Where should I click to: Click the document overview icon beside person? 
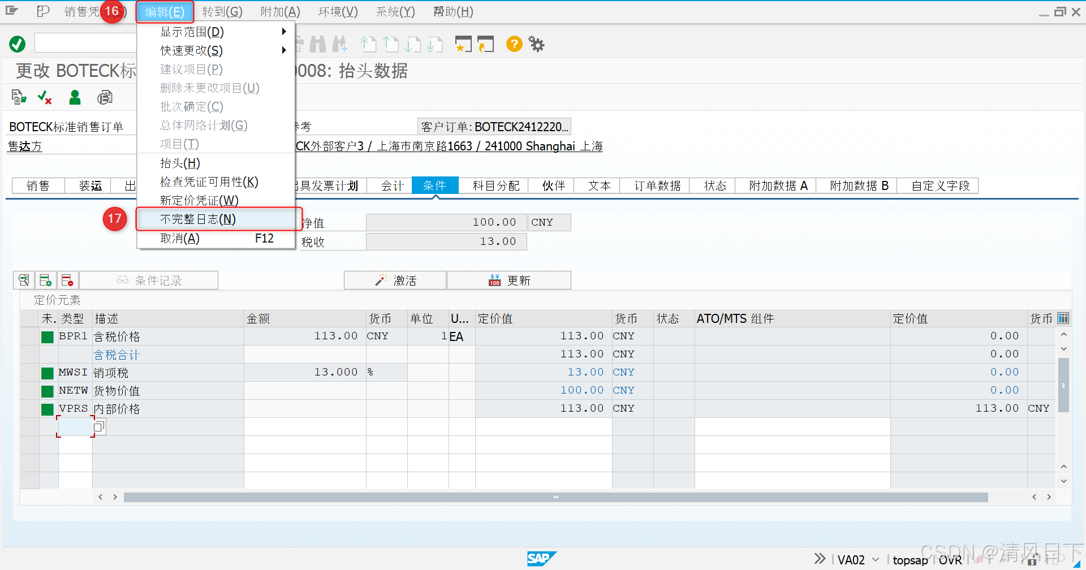pyautogui.click(x=105, y=98)
